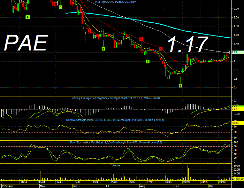Click the 140M volume axis label
Image resolution: width=244 pixels, height=188 pixels.
click(237, 173)
